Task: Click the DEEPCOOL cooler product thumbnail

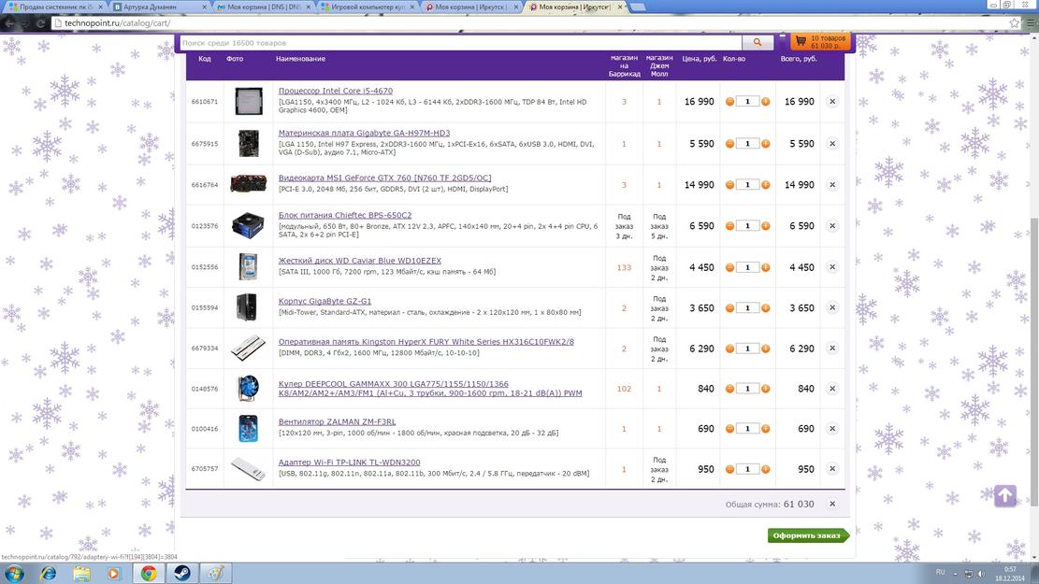Action: tap(249, 388)
